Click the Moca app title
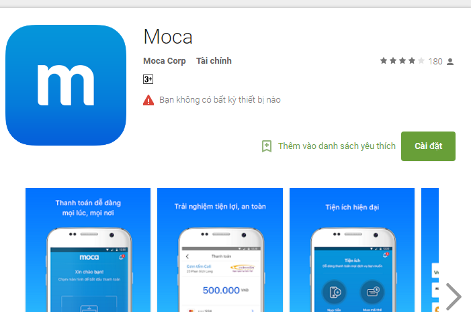 [168, 37]
